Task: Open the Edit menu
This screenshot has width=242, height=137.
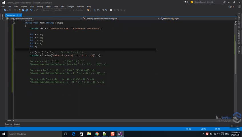Action: click(x=9, y=7)
